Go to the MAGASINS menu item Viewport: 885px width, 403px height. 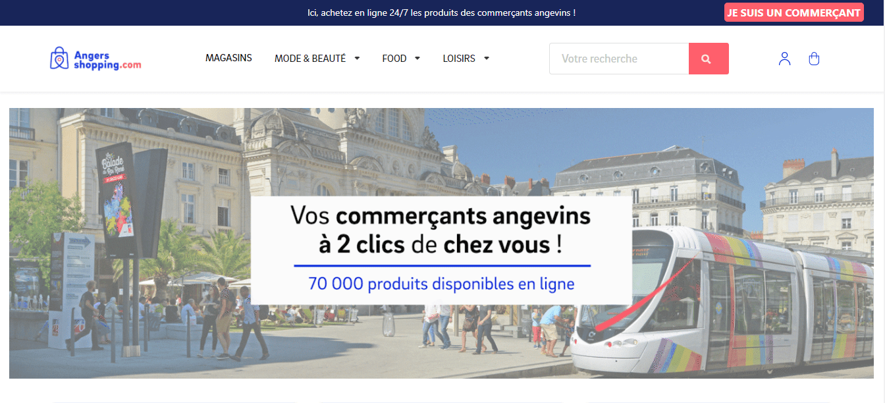click(x=228, y=58)
